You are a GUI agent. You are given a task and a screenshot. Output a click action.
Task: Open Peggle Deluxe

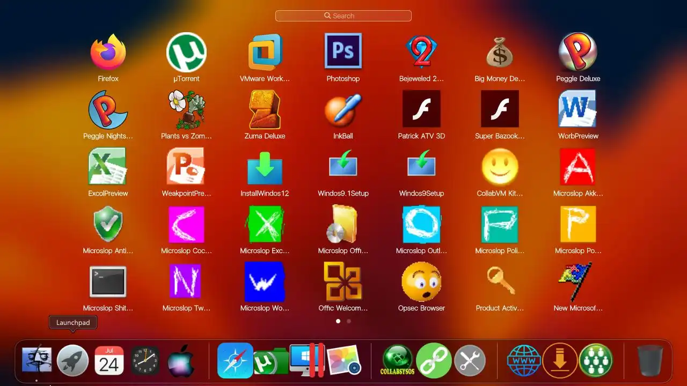578,52
